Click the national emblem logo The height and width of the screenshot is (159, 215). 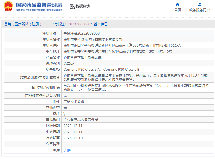(x=8, y=6)
